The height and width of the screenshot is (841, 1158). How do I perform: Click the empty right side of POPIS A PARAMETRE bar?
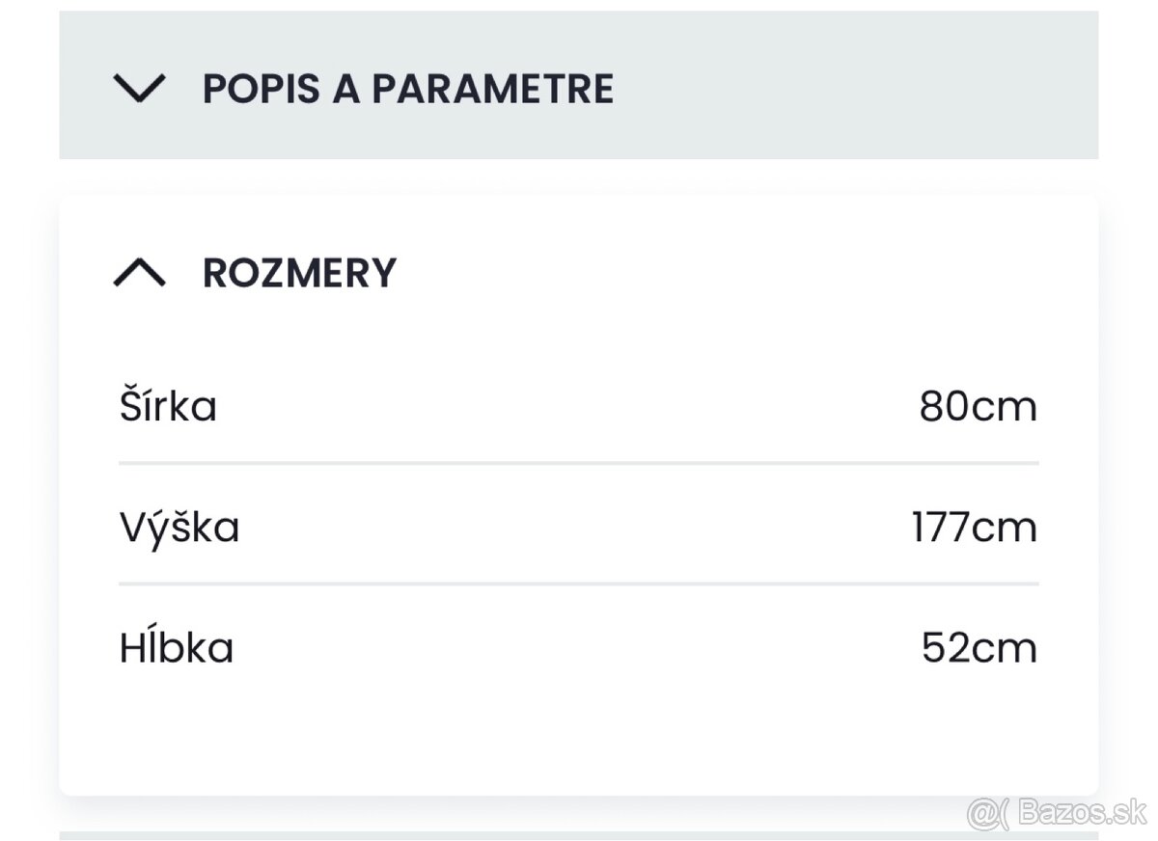868,89
